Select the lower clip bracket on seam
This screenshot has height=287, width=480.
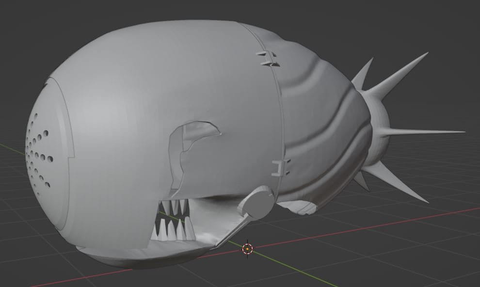[281, 167]
